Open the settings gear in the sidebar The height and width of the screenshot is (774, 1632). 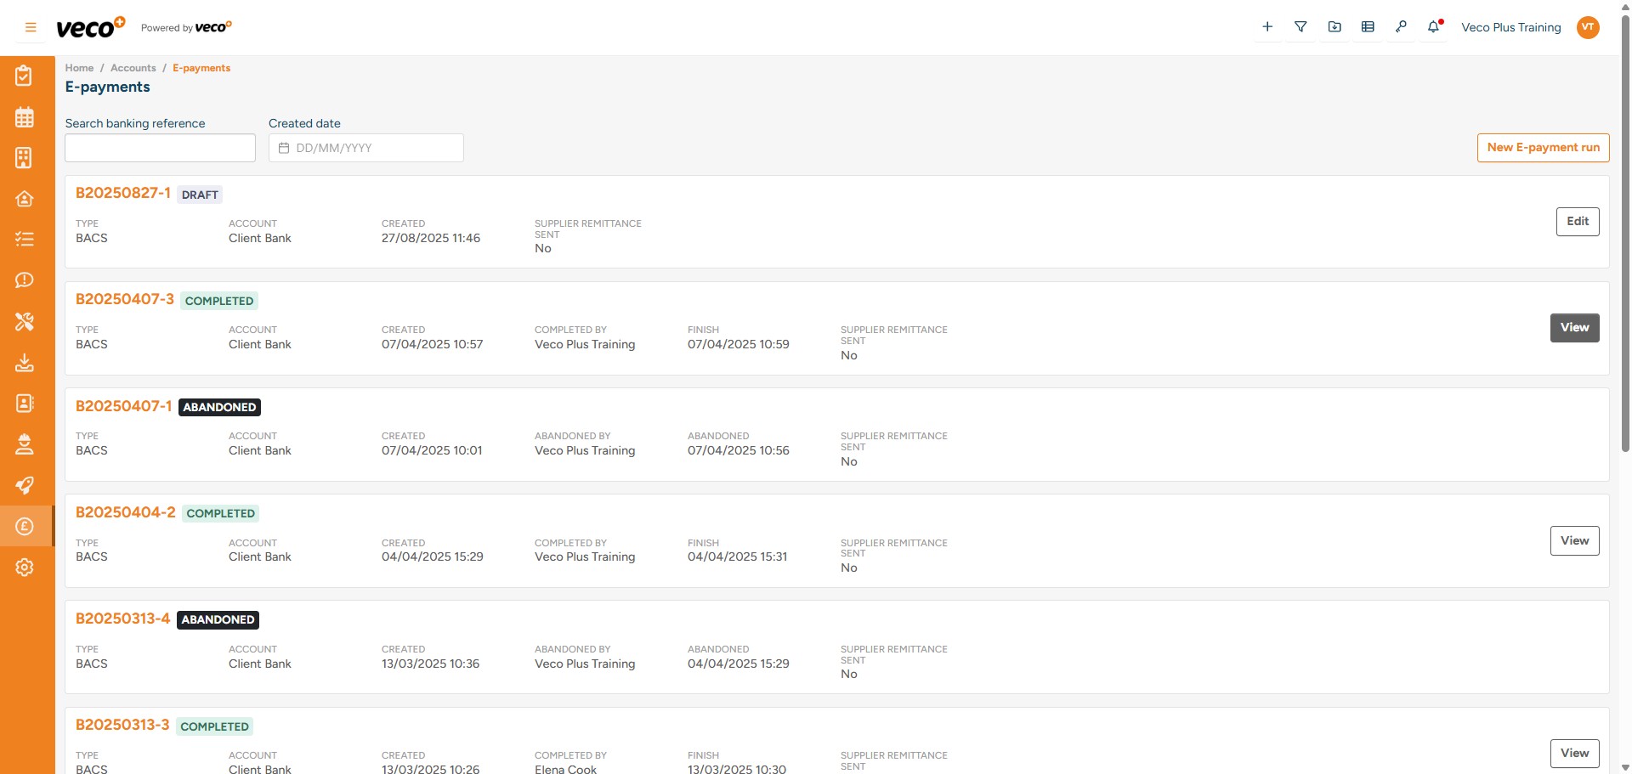tap(25, 567)
